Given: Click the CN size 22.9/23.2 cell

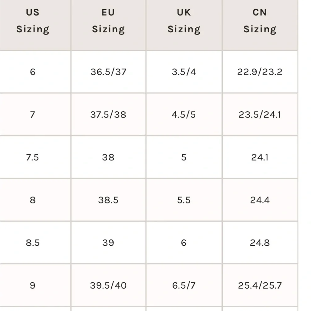Looking at the screenshot, I should point(260,72).
